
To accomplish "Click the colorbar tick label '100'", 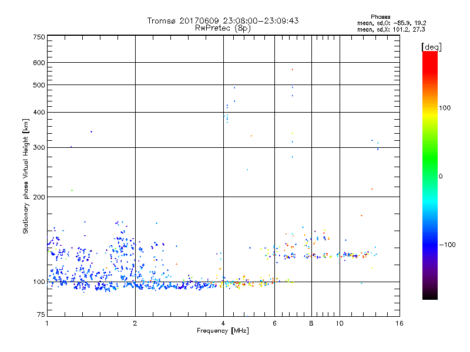I will click(x=445, y=108).
